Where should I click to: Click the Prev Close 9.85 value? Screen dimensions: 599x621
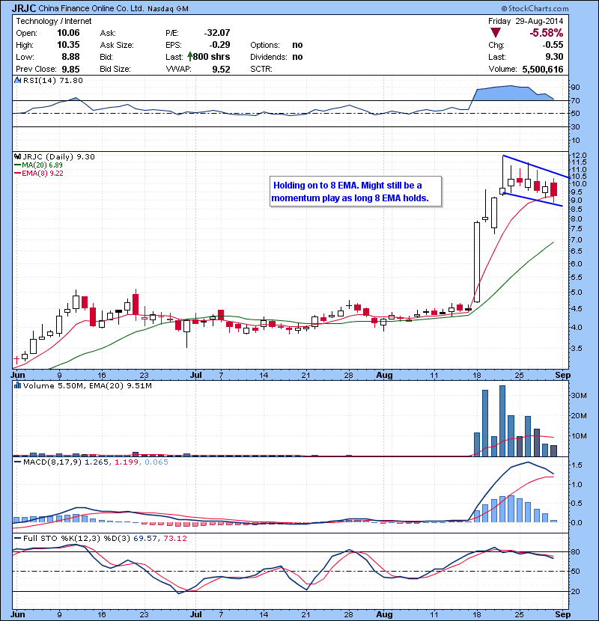[x=70, y=70]
